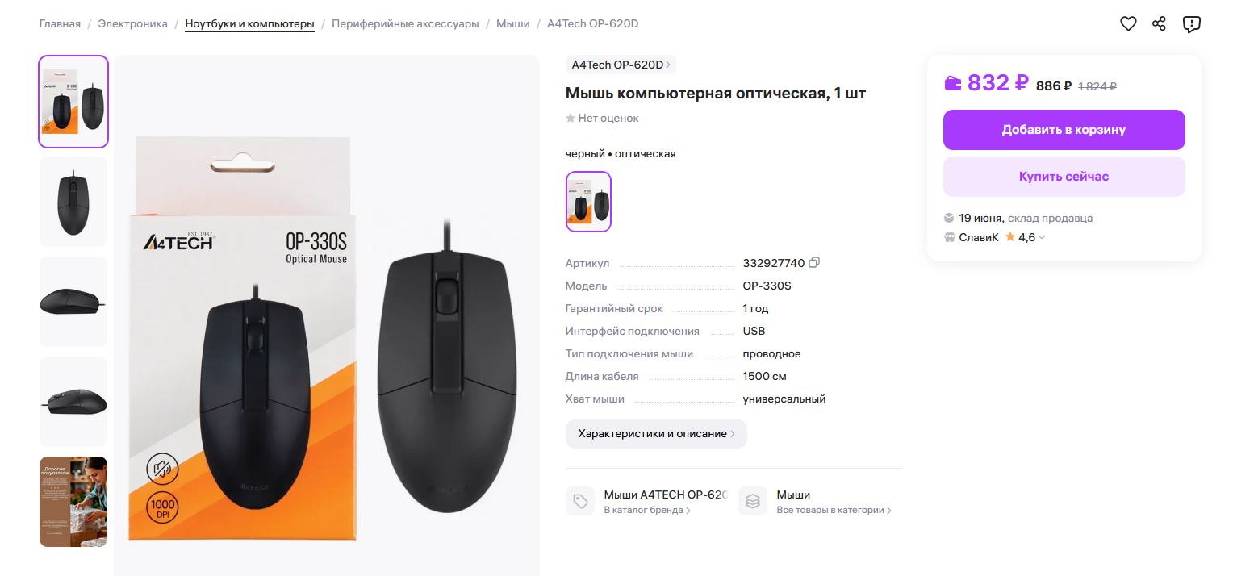This screenshot has width=1233, height=576.
Task: Open В каталог бренда link
Action: [x=647, y=511]
